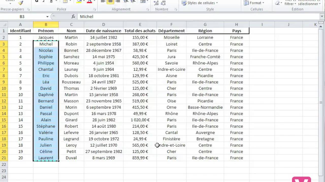Open the Format dropdown in Cellules
Viewport: 325px width, 182px height.
tap(254, 3)
